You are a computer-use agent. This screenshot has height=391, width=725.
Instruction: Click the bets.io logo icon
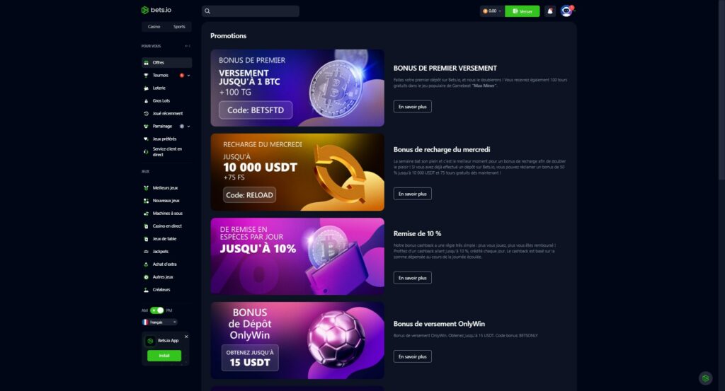pos(145,10)
